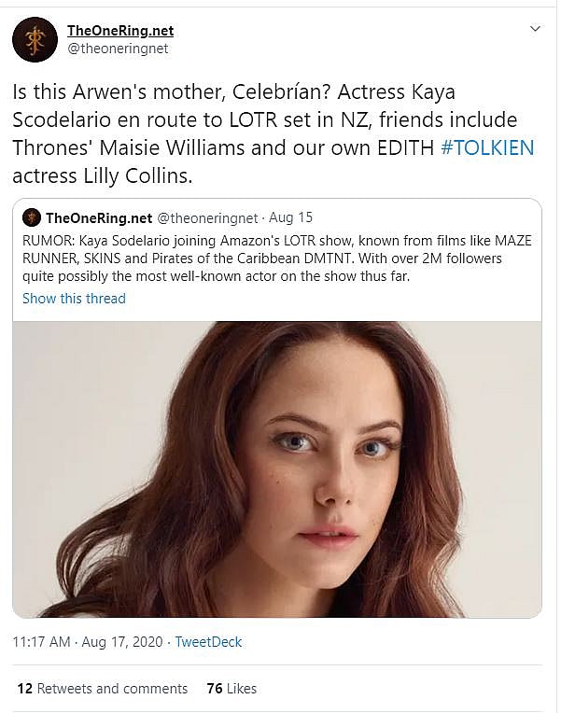The image size is (561, 713).
Task: Click the @theoneringnet handle under name
Action: [x=118, y=49]
